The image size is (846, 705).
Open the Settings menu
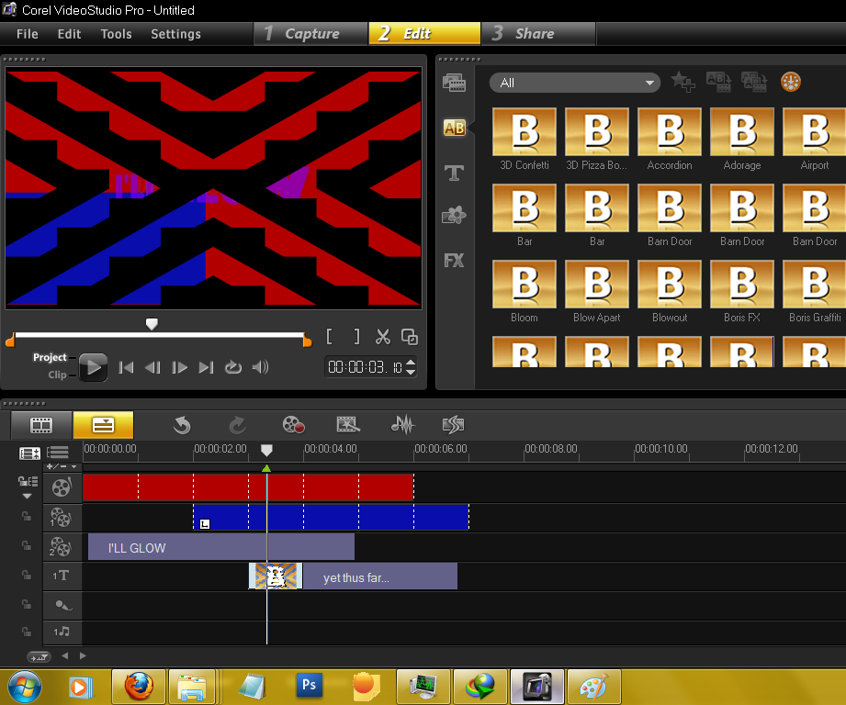point(175,34)
